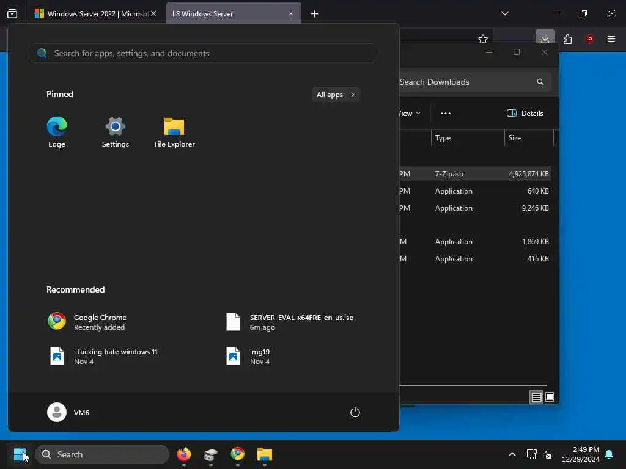The image size is (626, 469).
Task: Expand All apps list
Action: click(336, 95)
